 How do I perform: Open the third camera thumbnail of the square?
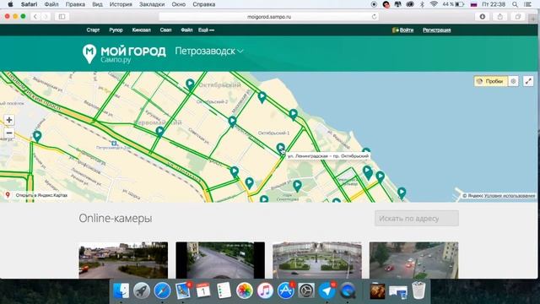317,260
